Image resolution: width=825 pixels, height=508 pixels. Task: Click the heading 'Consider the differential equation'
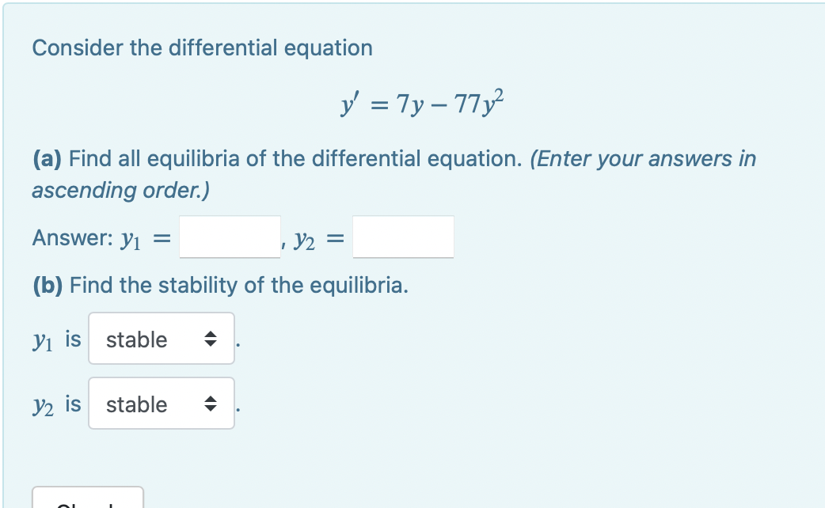pos(202,48)
